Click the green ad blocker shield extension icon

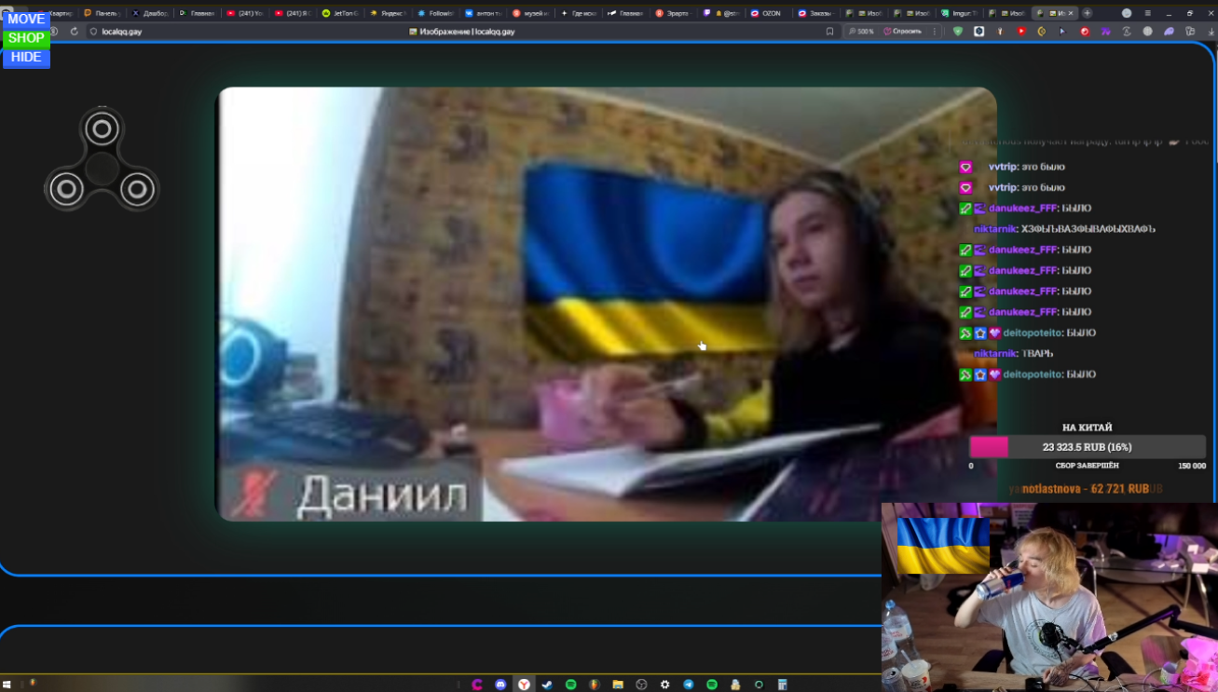(959, 31)
